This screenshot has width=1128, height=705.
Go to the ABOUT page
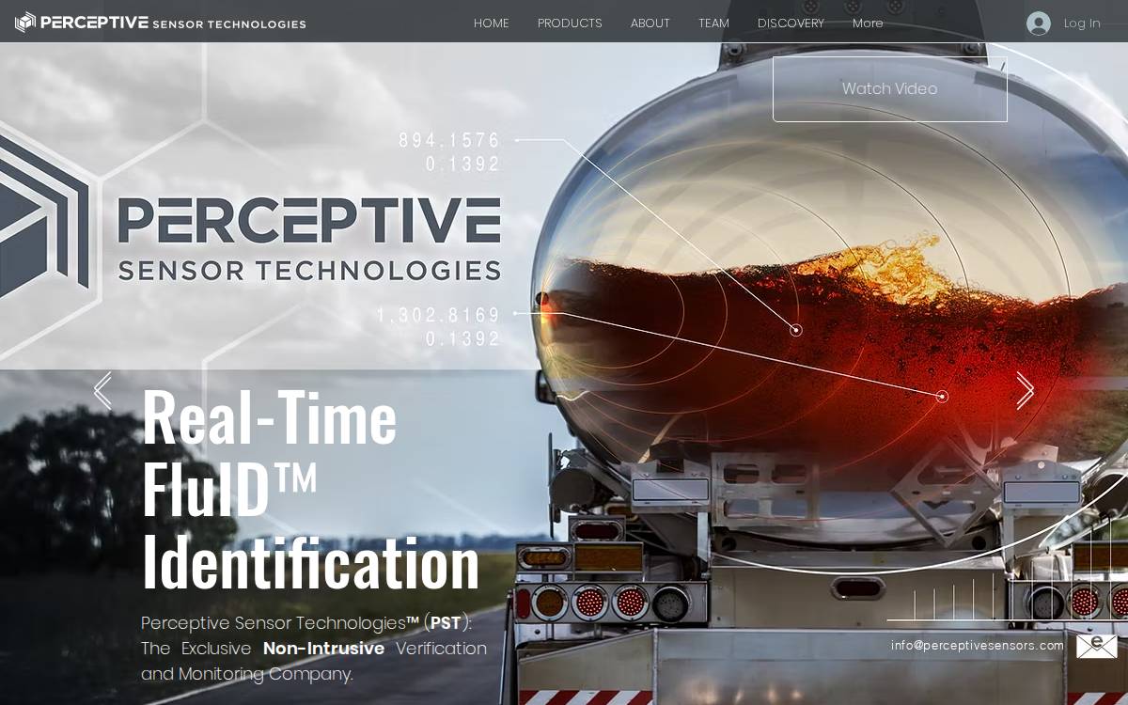coord(650,23)
